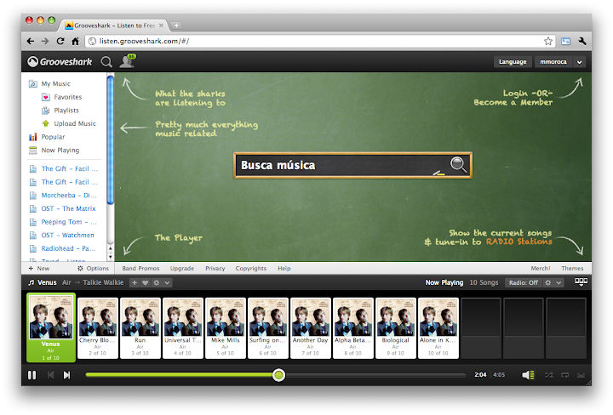Open radio gear settings

pyautogui.click(x=548, y=282)
